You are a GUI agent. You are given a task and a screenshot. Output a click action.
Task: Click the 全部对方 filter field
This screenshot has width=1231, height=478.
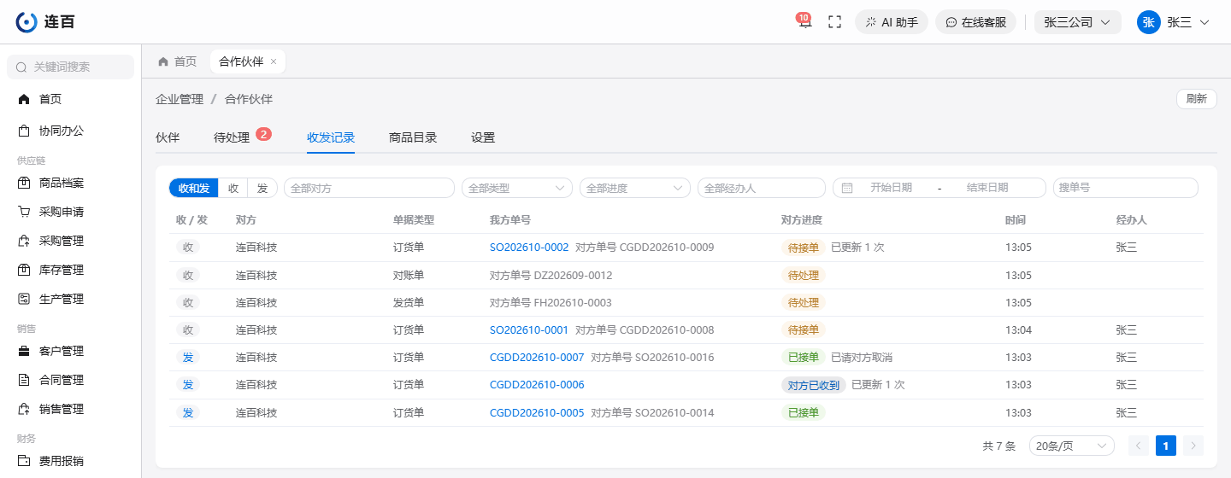[369, 188]
